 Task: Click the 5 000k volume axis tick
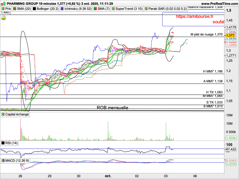(x=231, y=132)
